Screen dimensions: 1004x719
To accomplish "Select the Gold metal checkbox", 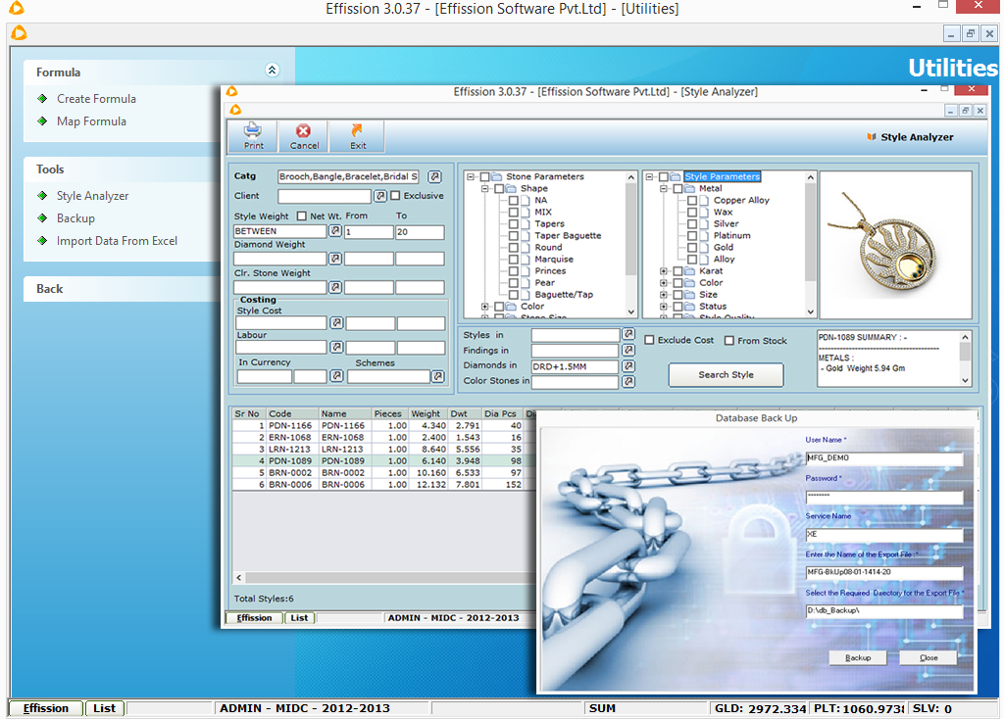I will point(692,248).
